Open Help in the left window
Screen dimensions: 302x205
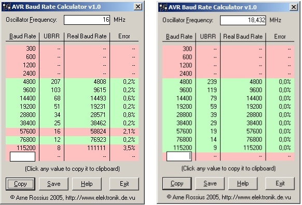point(87,184)
